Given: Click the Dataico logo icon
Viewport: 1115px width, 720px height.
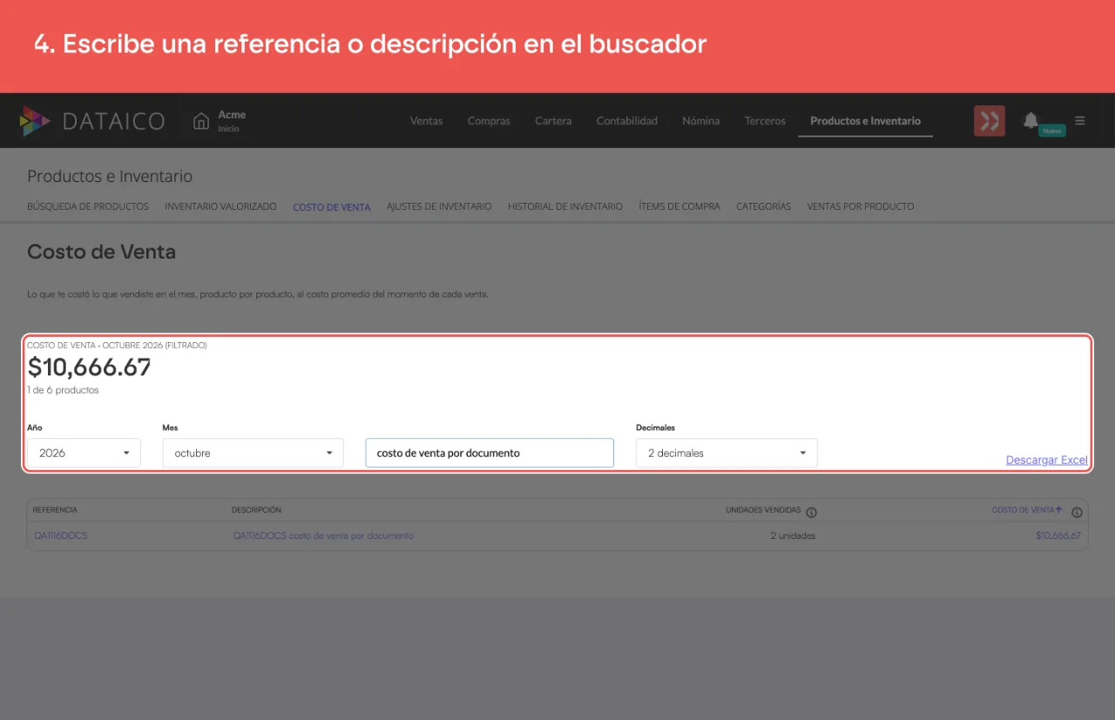Looking at the screenshot, I should tap(35, 121).
